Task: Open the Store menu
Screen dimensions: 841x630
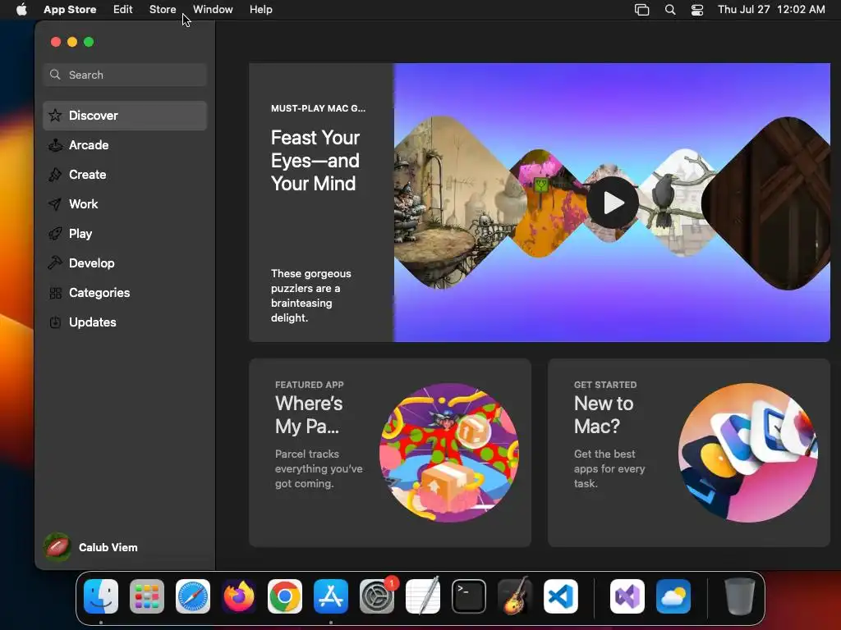Action: point(163,10)
